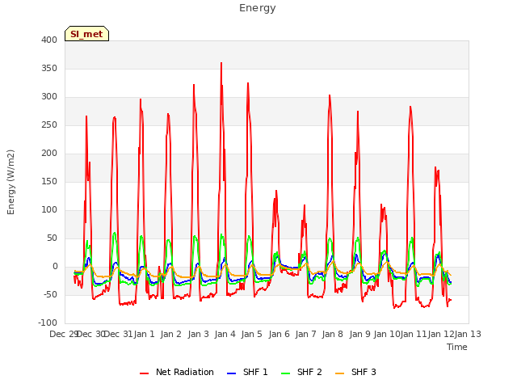Image resolution: width=517 pixels, height=388 pixels.
Task: Click the Dec 29 x-axis label
Action: [x=64, y=334]
